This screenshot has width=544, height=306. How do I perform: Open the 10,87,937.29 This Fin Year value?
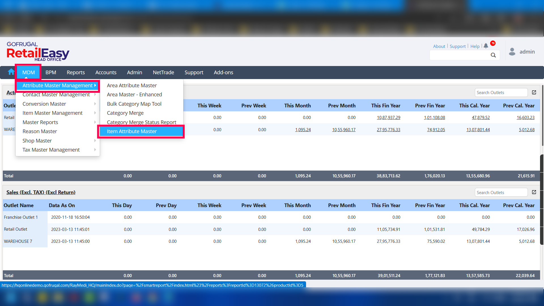pos(388,118)
